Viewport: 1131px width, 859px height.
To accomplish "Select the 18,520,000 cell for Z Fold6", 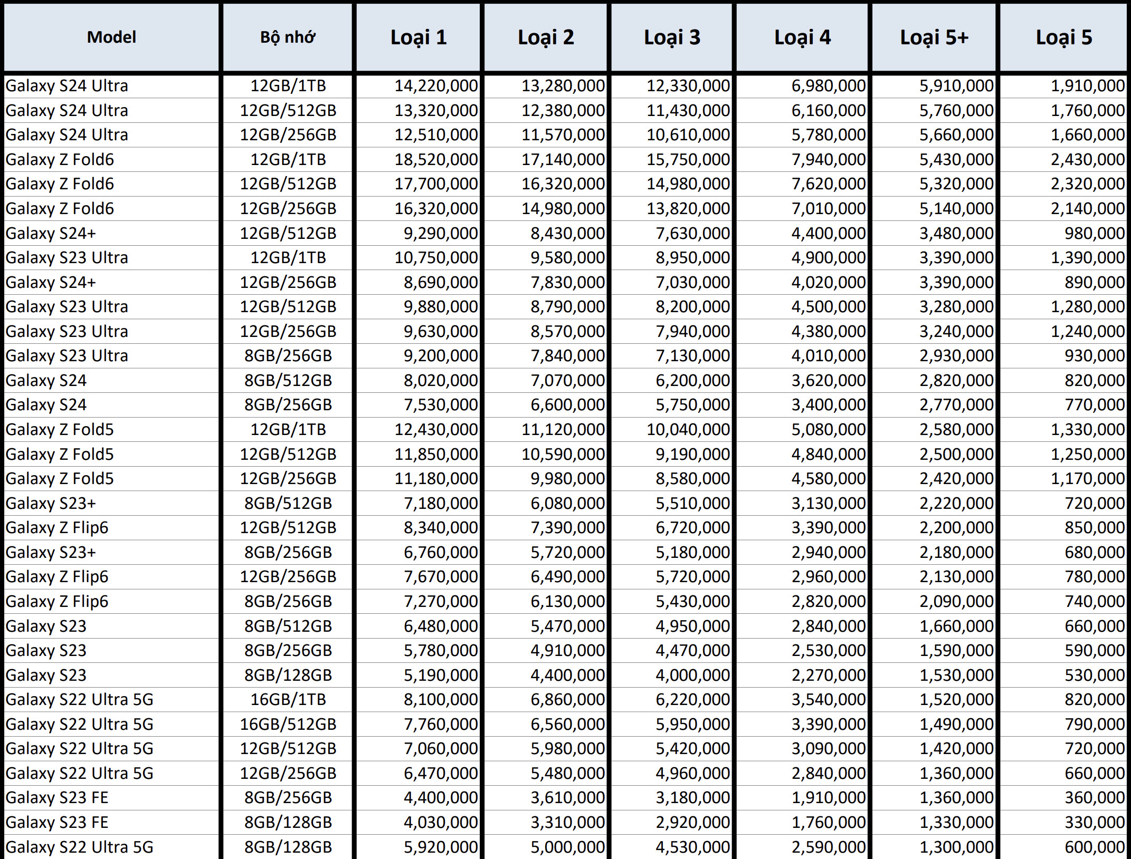I will (419, 159).
